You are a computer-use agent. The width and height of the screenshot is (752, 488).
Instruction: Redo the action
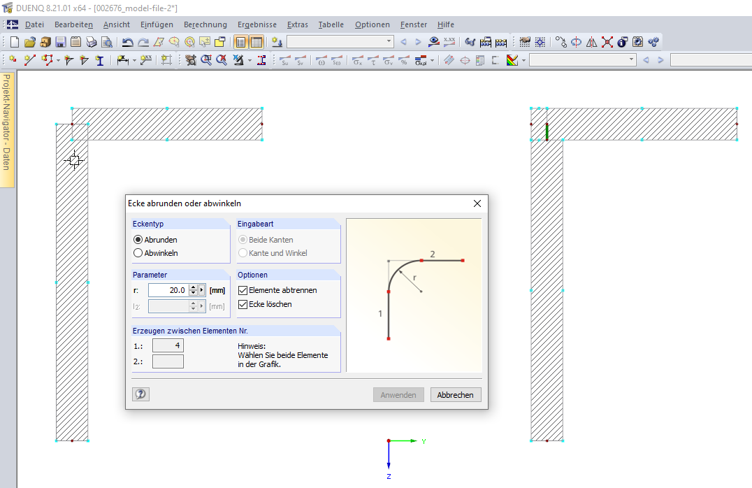[x=143, y=42]
